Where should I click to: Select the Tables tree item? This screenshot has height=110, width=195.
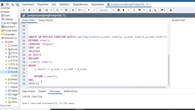pyautogui.click(x=14, y=91)
